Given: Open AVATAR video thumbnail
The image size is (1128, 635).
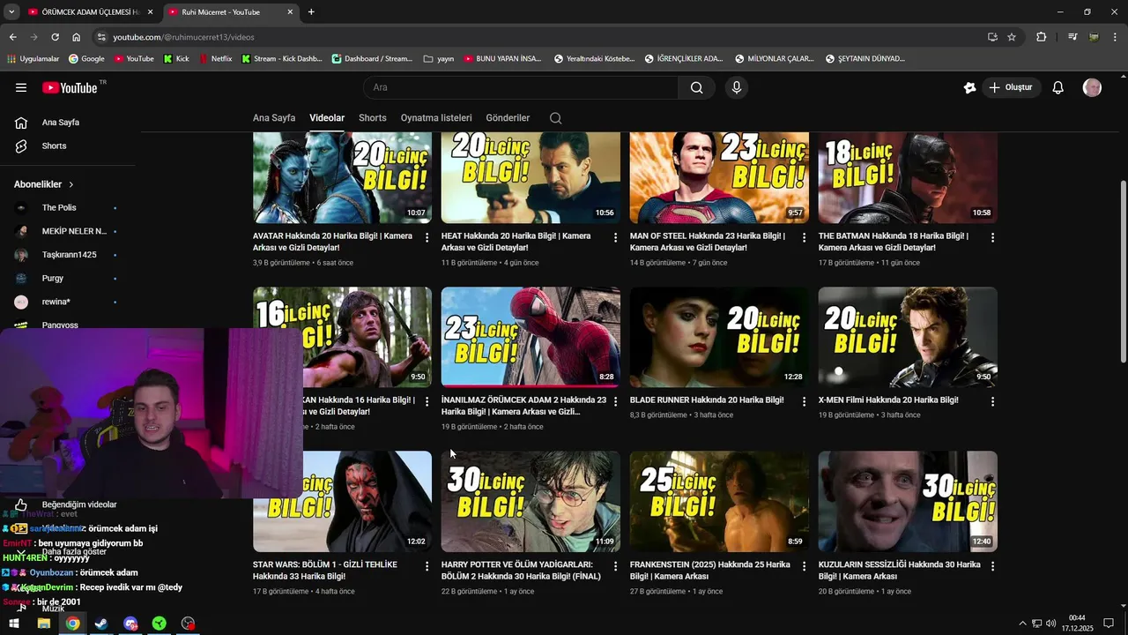Looking at the screenshot, I should pyautogui.click(x=342, y=177).
